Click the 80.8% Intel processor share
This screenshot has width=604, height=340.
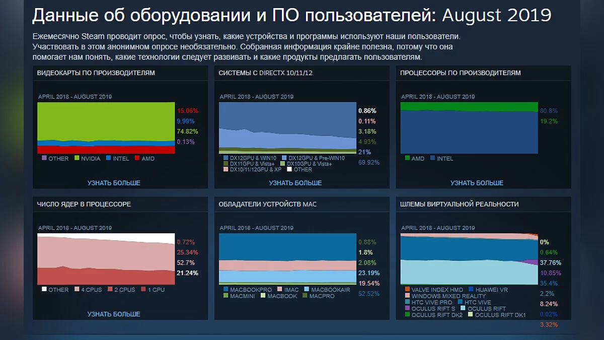point(549,110)
